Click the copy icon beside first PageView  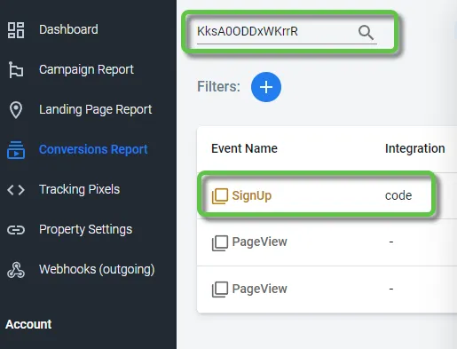pyautogui.click(x=220, y=242)
